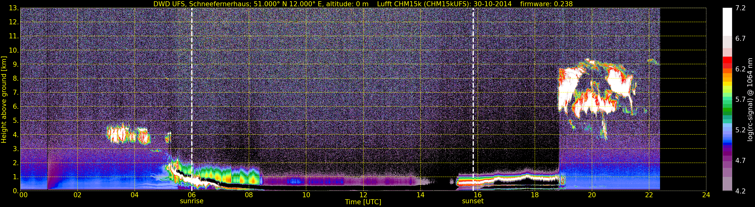Click the colorbar tick value '6.2'
This screenshot has width=755, height=207.
click(741, 69)
